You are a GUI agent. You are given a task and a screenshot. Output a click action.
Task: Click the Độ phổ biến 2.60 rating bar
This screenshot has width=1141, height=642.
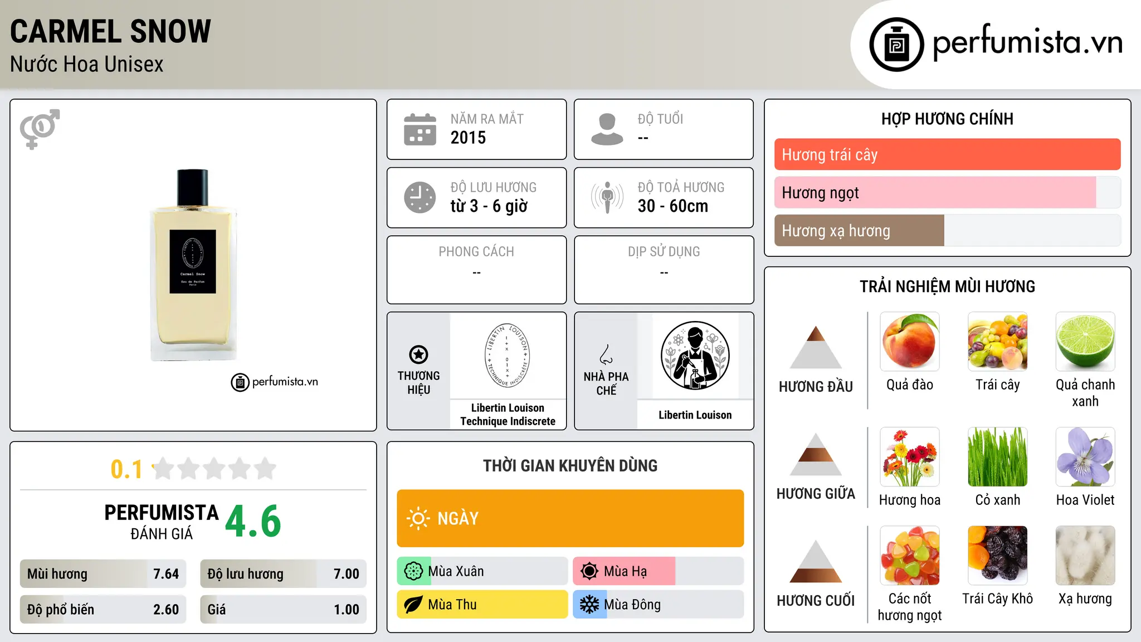(x=103, y=610)
